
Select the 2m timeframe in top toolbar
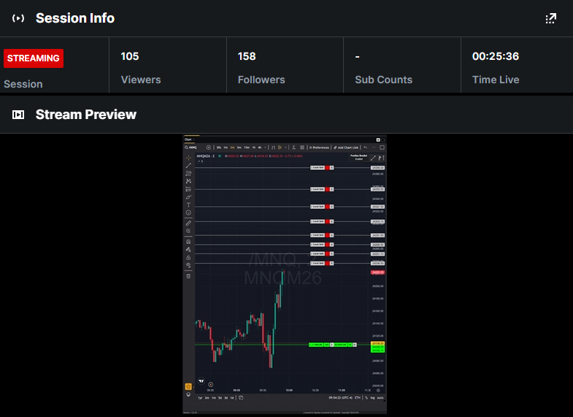(232, 148)
